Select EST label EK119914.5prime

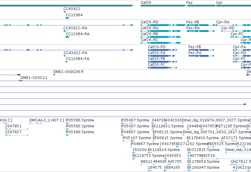[164, 150]
